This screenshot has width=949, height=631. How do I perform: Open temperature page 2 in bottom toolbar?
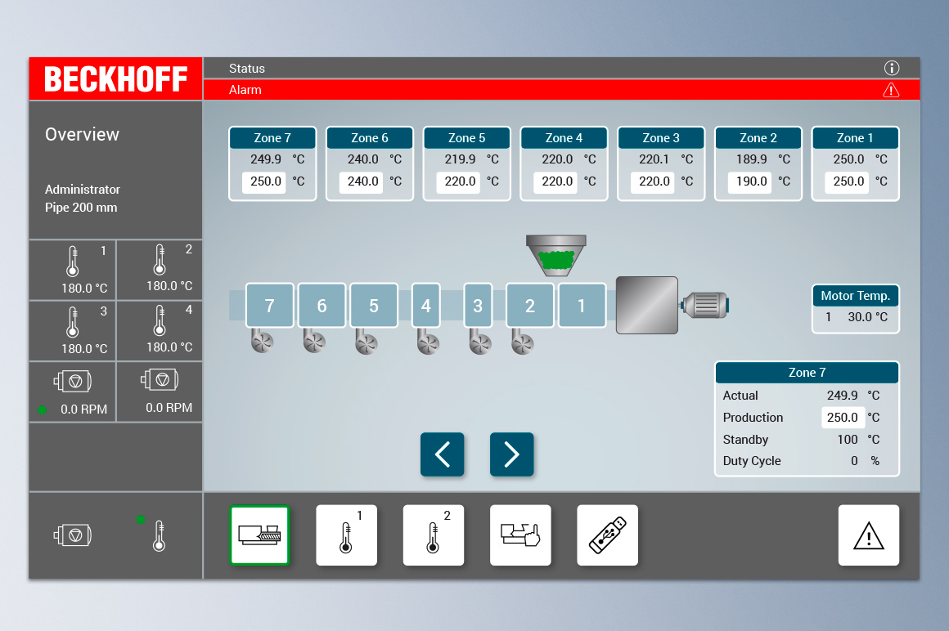click(433, 535)
